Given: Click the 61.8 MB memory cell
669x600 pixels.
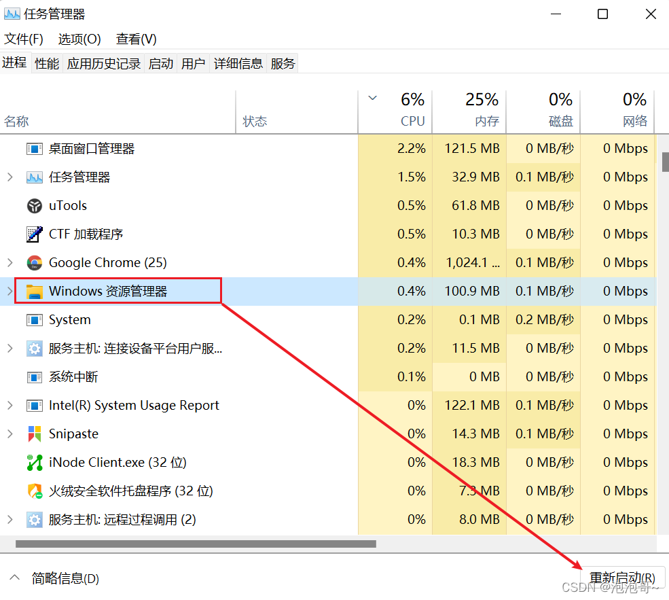Looking at the screenshot, I should (x=469, y=206).
